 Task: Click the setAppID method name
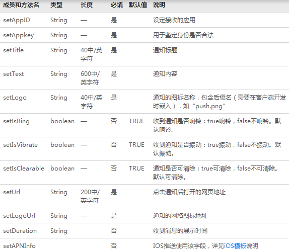[x=17, y=20]
